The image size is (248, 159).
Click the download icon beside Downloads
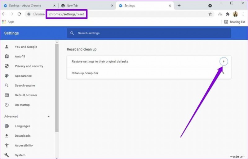pyautogui.click(x=7, y=136)
